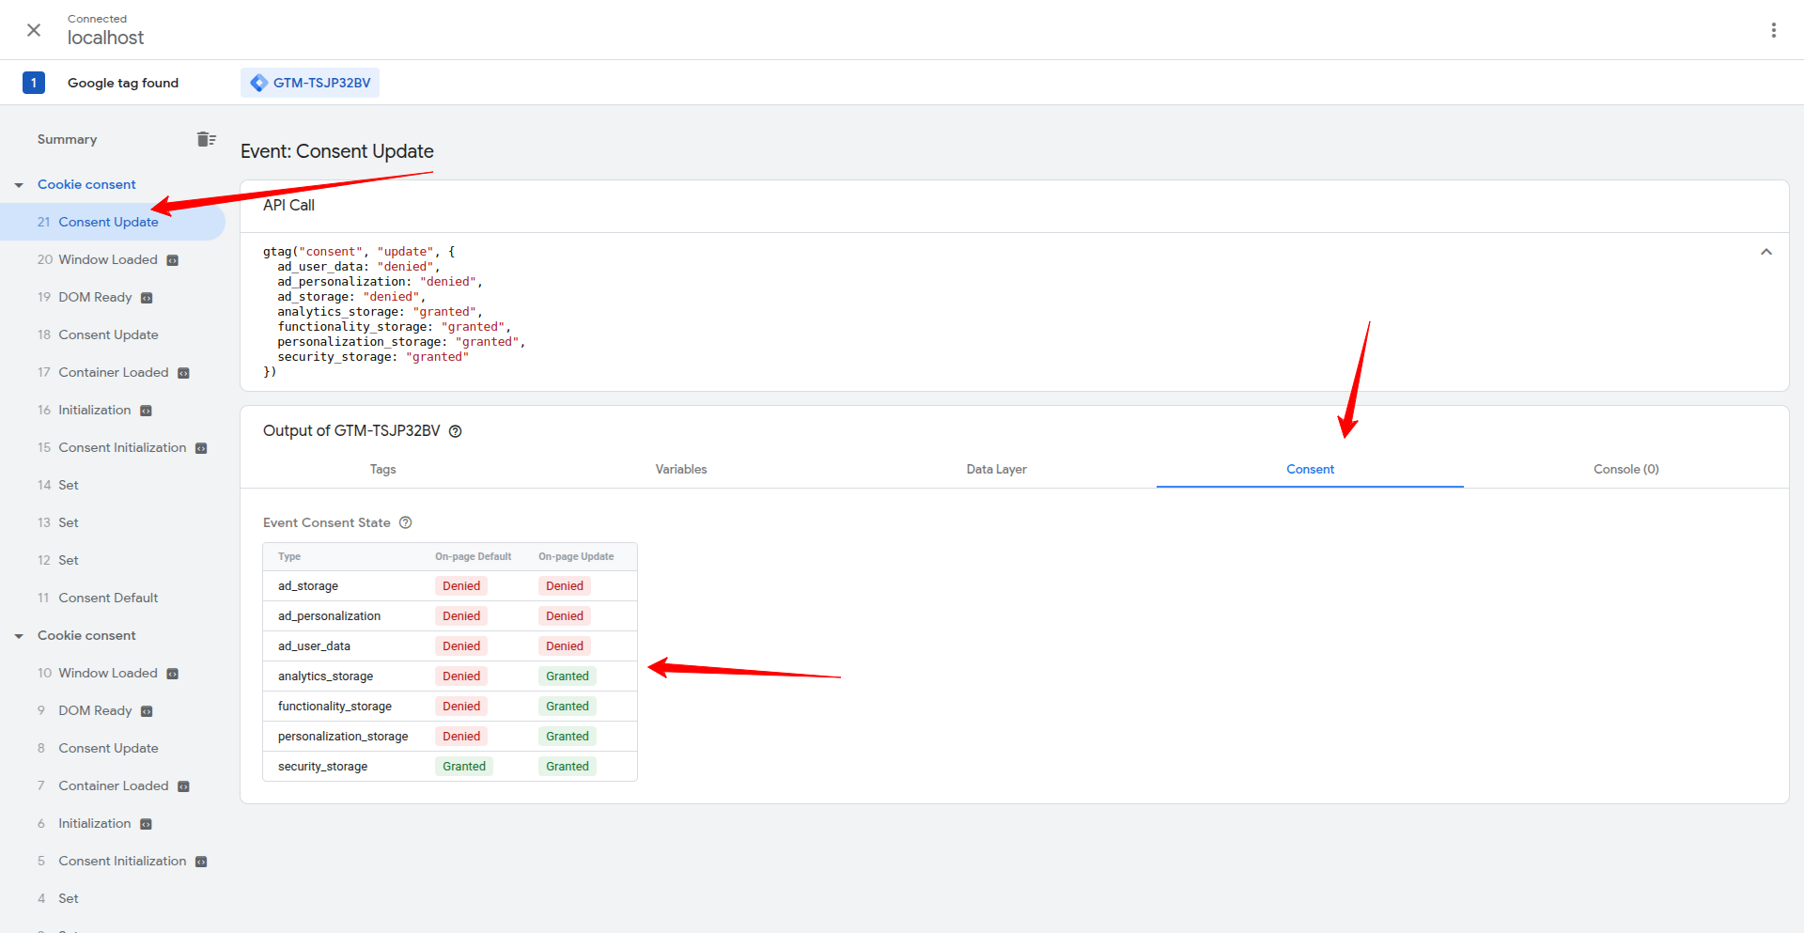1804x933 pixels.
Task: Select event 18 Consent Update in sidebar
Action: (108, 334)
